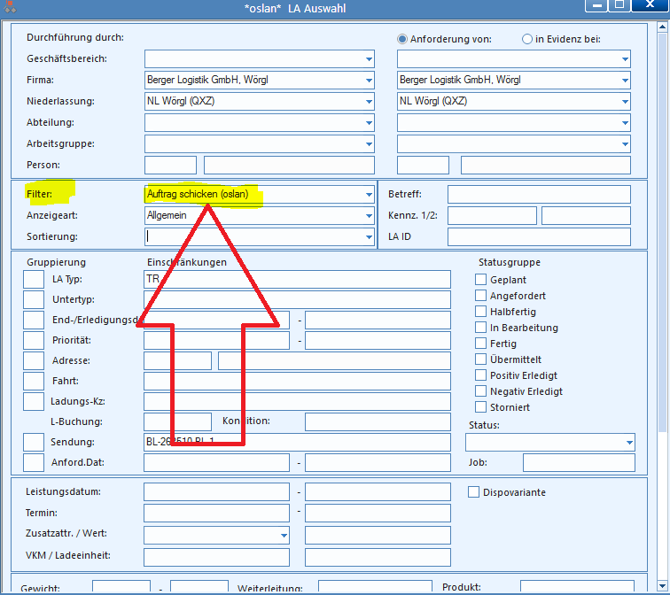This screenshot has width=670, height=595.
Task: Click the first Termin date field
Action: click(216, 513)
